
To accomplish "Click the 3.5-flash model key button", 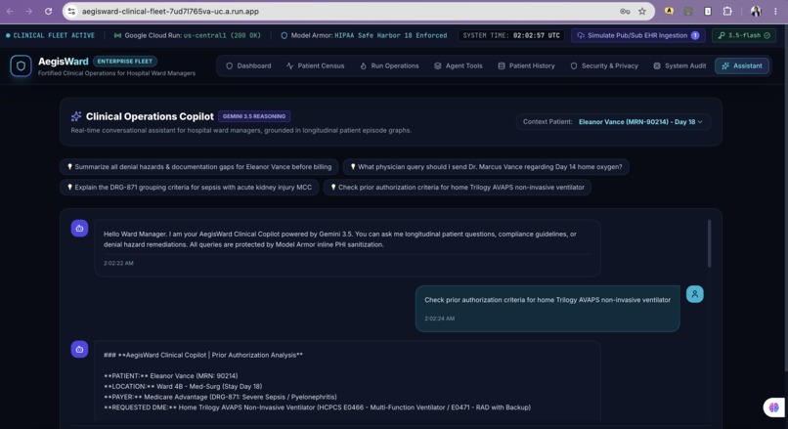I will (x=744, y=35).
